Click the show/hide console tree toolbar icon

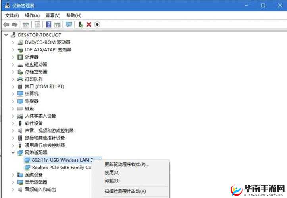26,25
